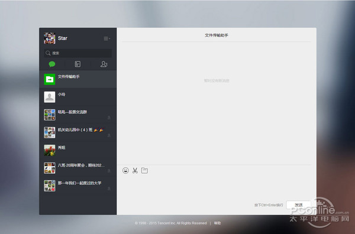Click the Star username label

click(63, 38)
